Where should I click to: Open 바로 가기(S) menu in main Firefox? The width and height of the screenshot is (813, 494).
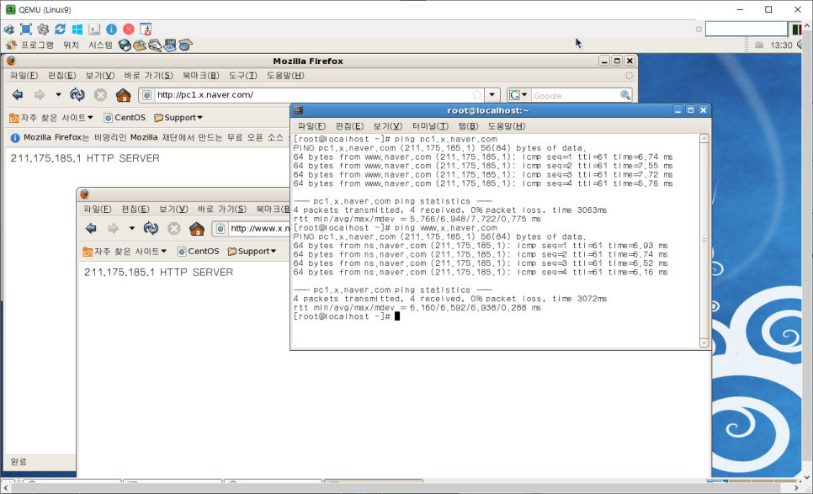click(x=148, y=76)
